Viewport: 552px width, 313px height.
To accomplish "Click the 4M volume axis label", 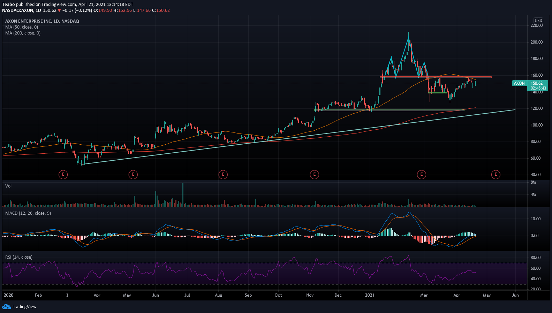I will pyautogui.click(x=533, y=194).
